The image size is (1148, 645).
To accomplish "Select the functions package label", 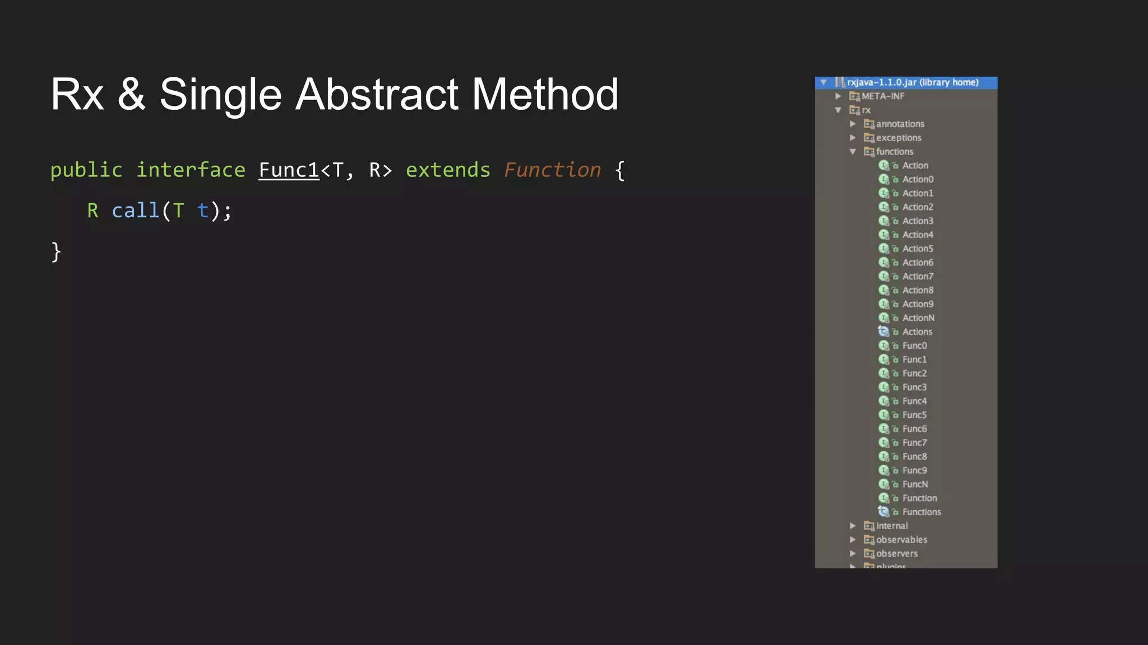I will (x=895, y=152).
